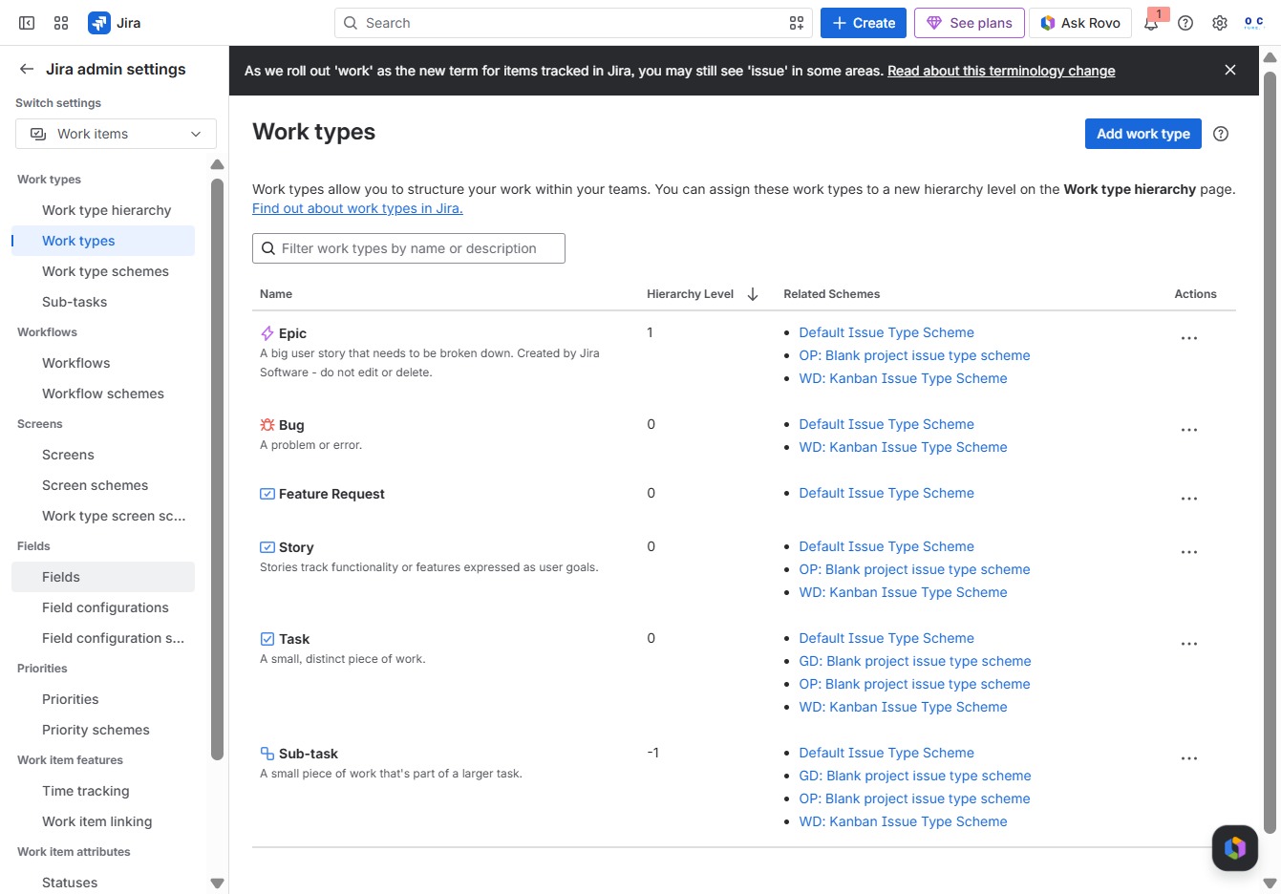Image resolution: width=1281 pixels, height=894 pixels.
Task: Open Sub-task's WD: Kanban Issue Type Scheme link
Action: (903, 821)
